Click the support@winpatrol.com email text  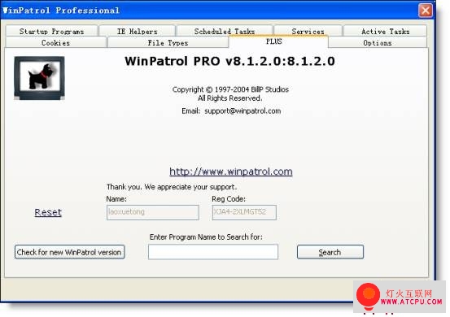[242, 111]
